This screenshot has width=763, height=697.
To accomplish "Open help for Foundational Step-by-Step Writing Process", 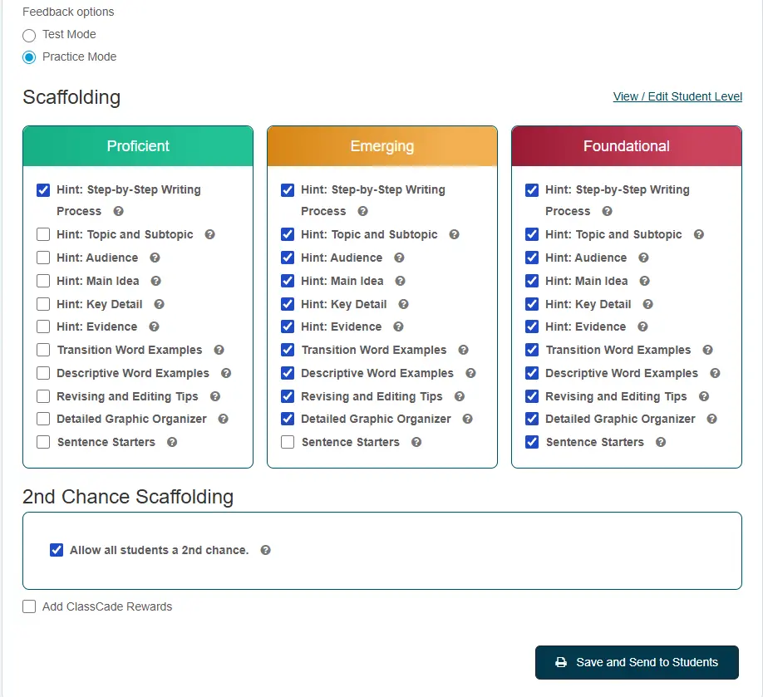I will pos(607,211).
